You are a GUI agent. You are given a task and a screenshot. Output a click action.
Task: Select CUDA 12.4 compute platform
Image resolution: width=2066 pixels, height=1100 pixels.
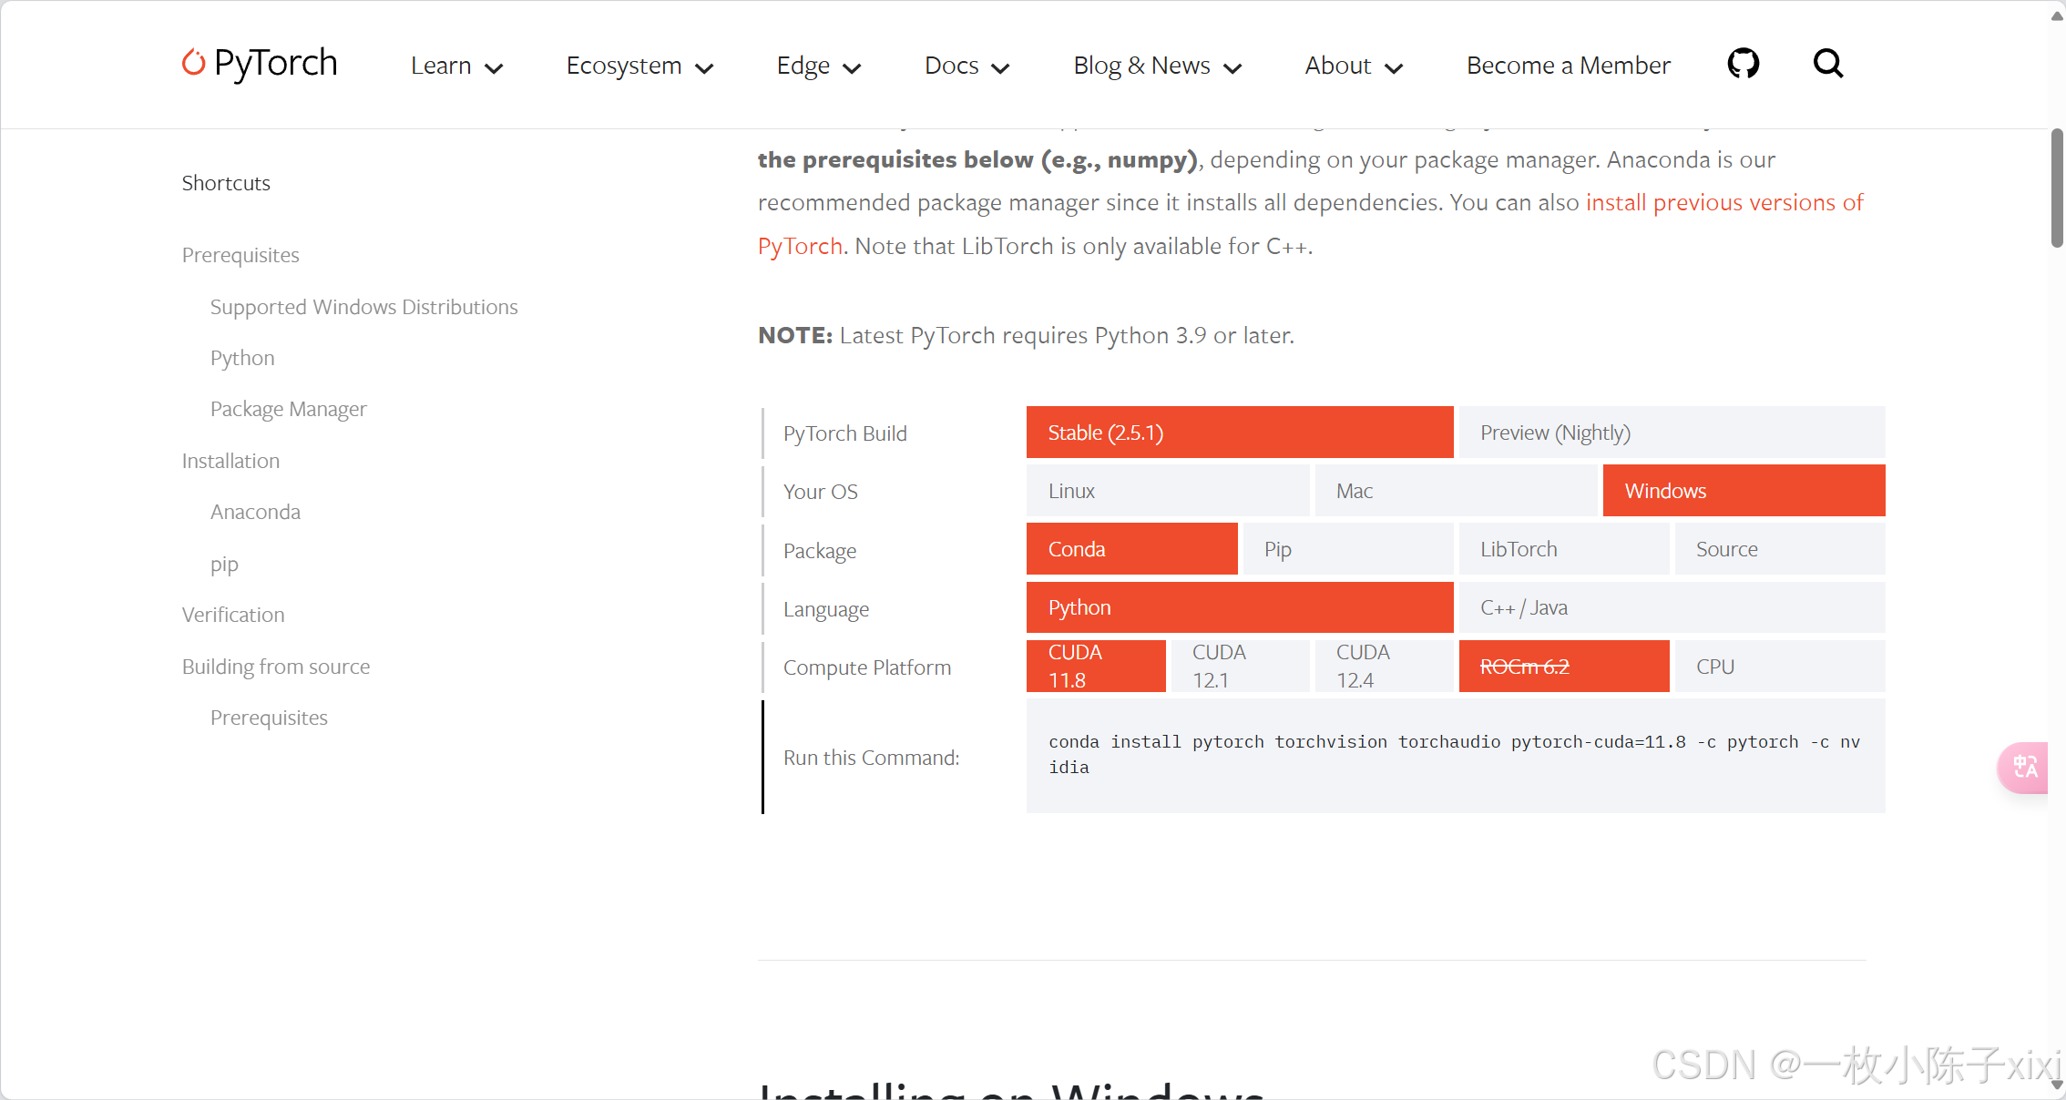(1383, 666)
